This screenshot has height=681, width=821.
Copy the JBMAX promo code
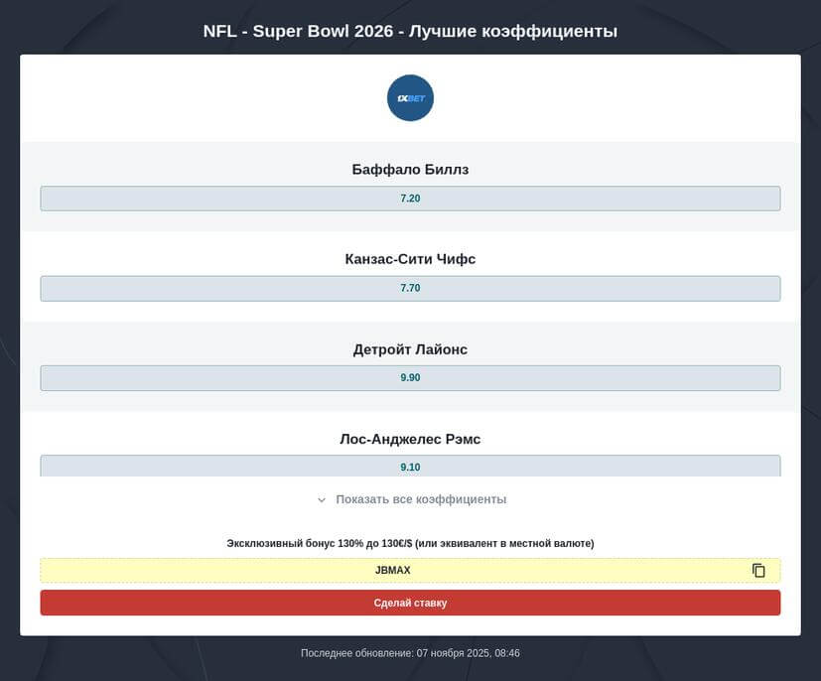758,571
